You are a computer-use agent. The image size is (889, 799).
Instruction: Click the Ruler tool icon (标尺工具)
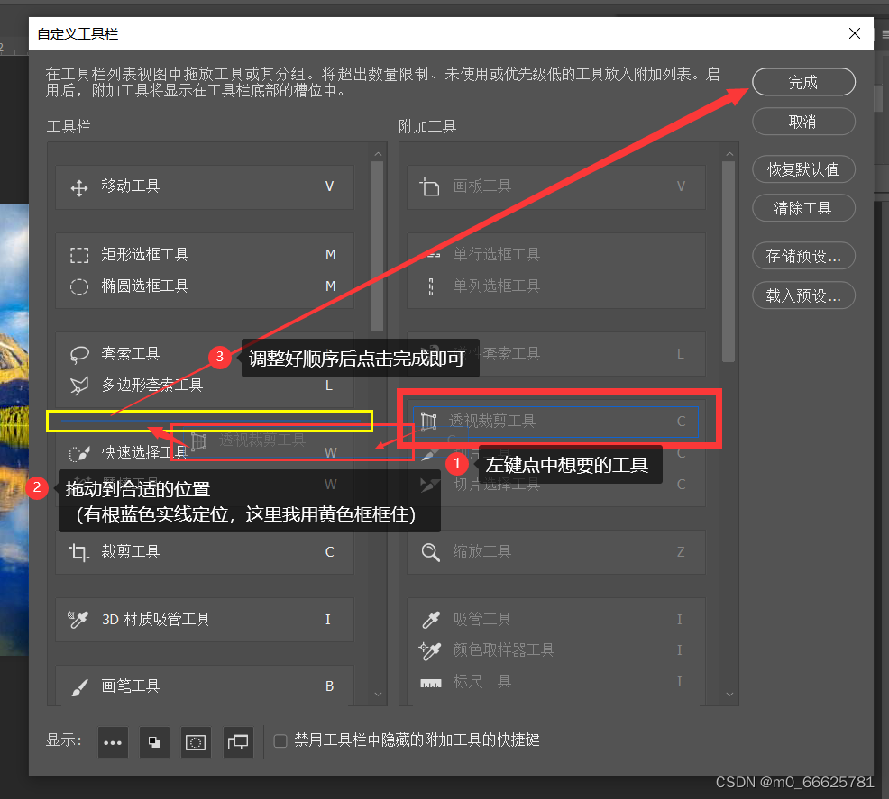pos(431,683)
